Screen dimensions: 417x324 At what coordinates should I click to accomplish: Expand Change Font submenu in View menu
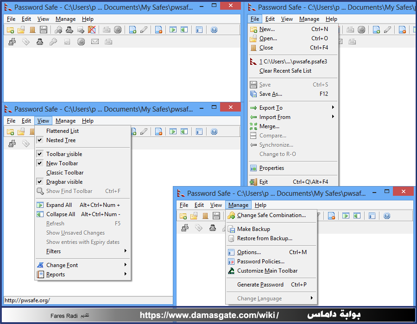click(x=83, y=265)
